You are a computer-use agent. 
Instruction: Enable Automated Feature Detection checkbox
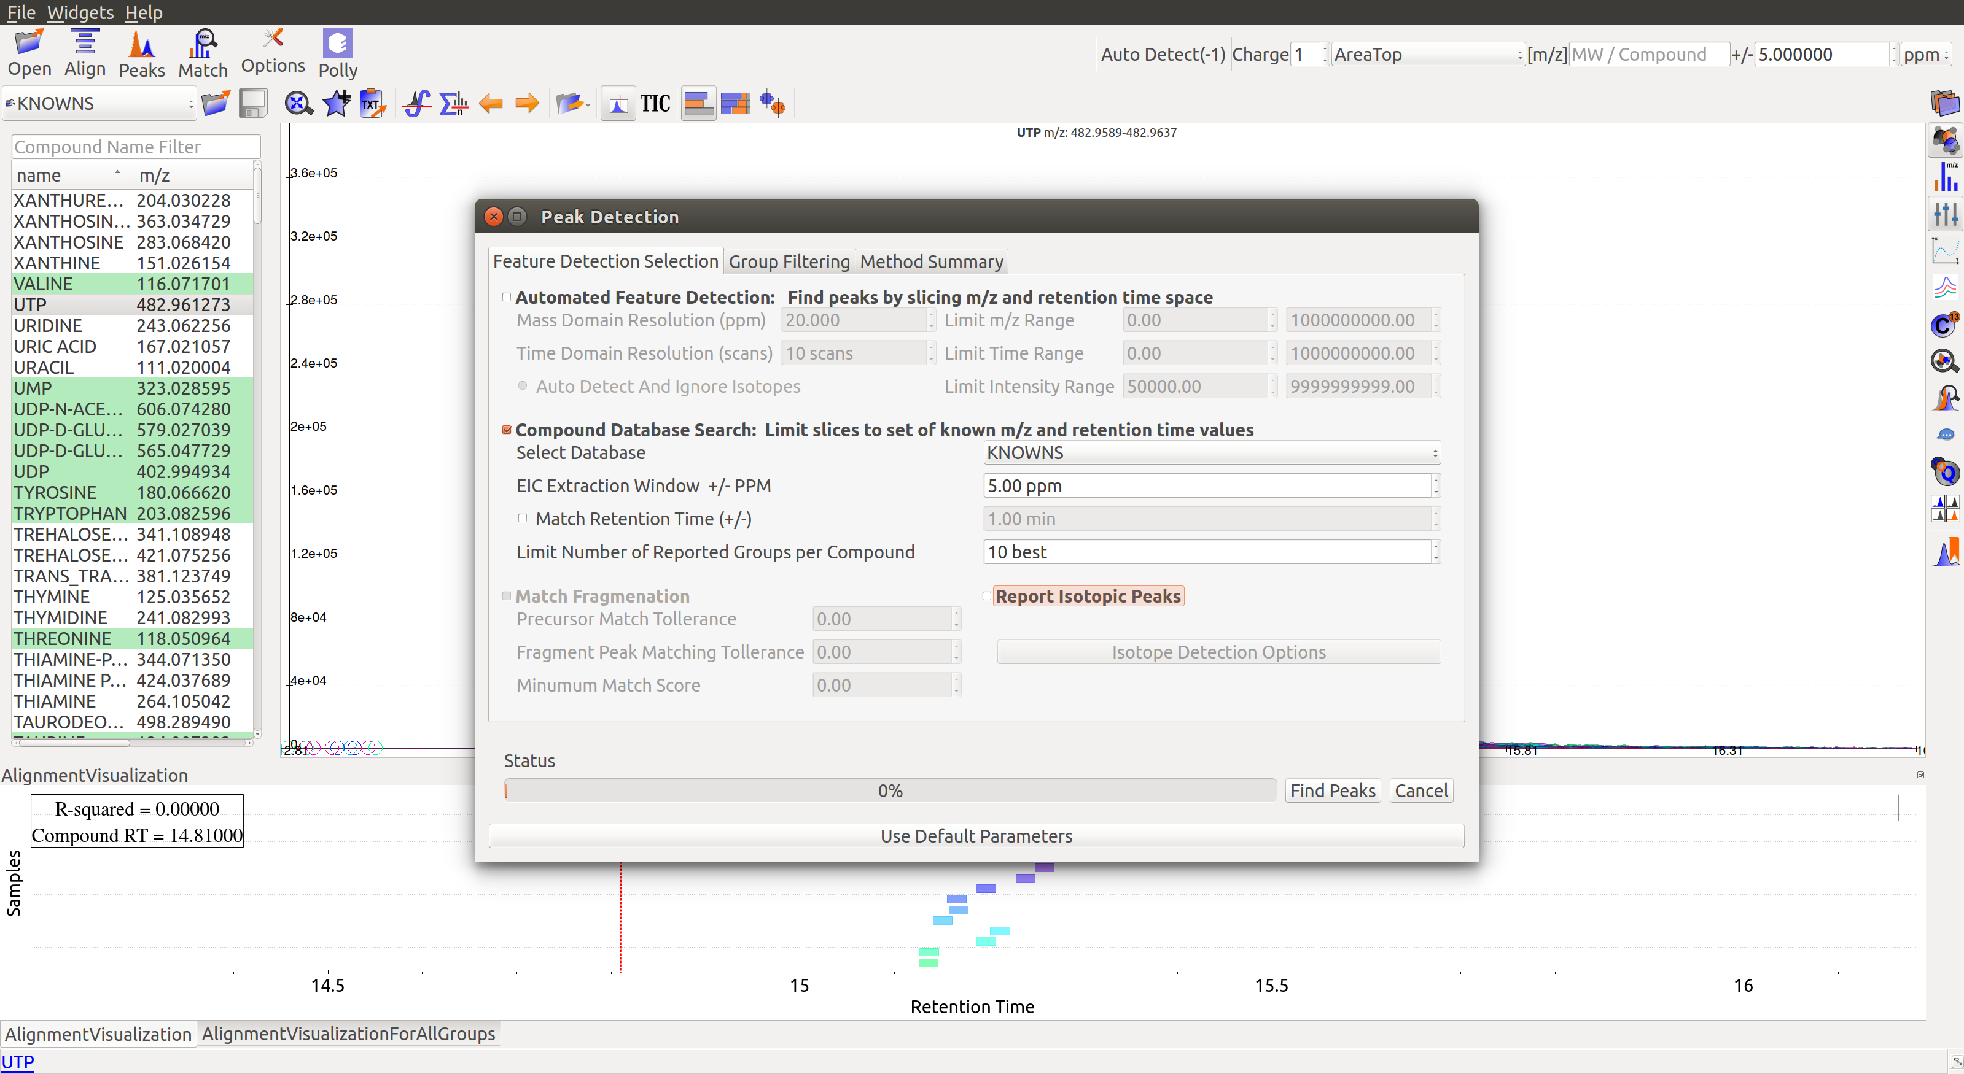tap(506, 297)
